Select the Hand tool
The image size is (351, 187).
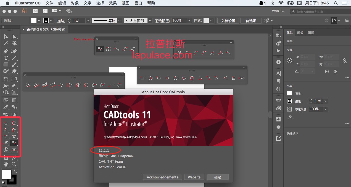[6, 165]
